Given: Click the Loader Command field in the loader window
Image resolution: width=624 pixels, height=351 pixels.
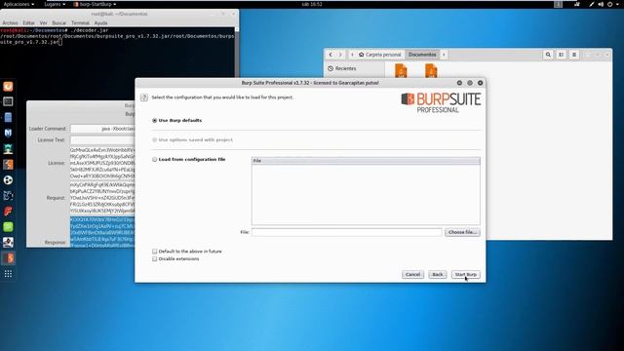Looking at the screenshot, I should point(102,129).
